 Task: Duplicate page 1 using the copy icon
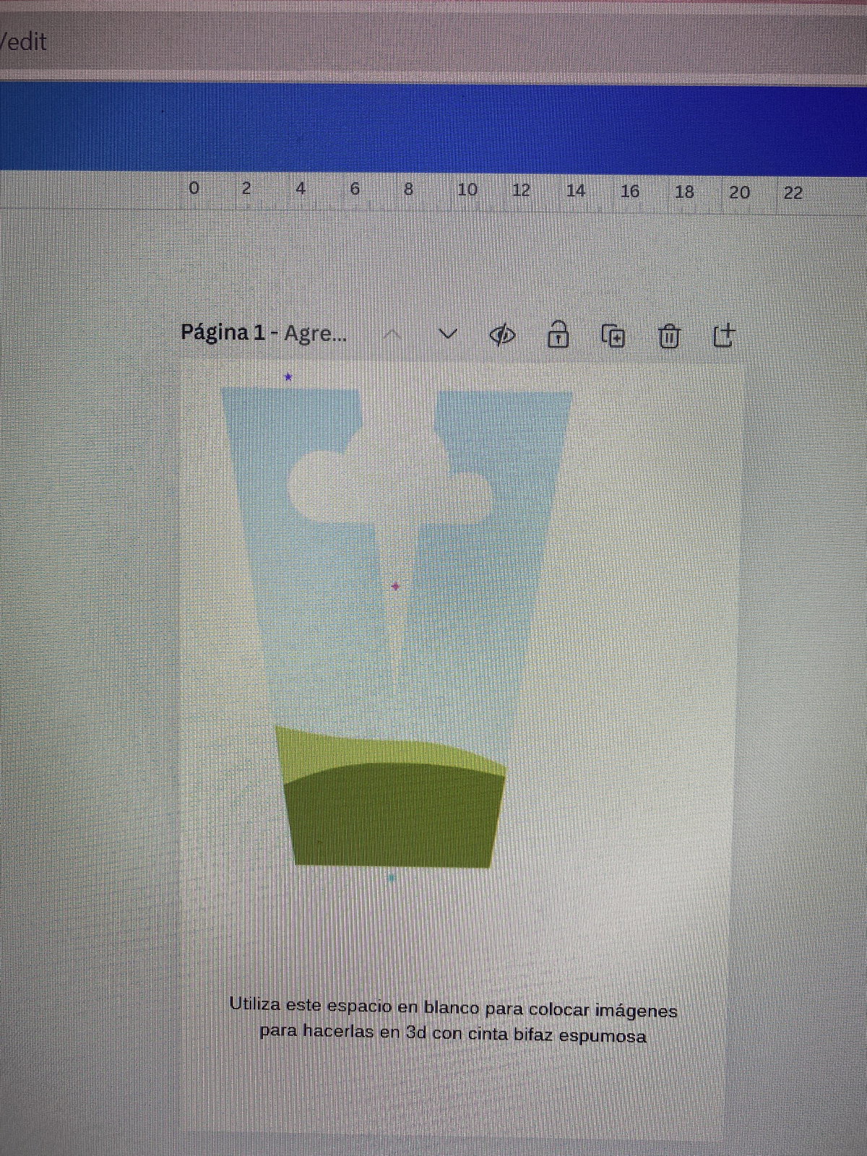point(613,336)
